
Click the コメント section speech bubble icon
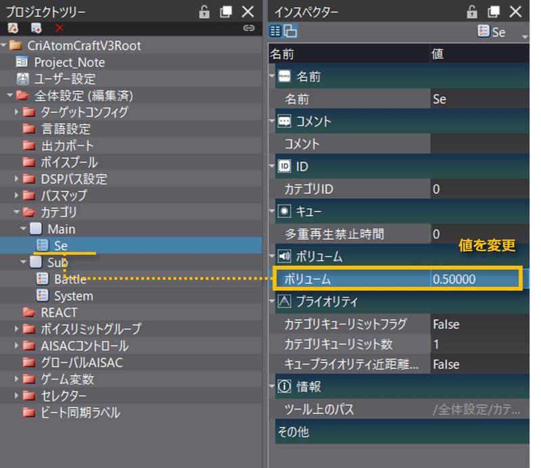[284, 121]
